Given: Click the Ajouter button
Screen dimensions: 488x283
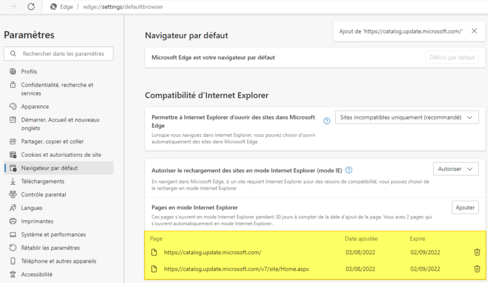Looking at the screenshot, I should [465, 207].
